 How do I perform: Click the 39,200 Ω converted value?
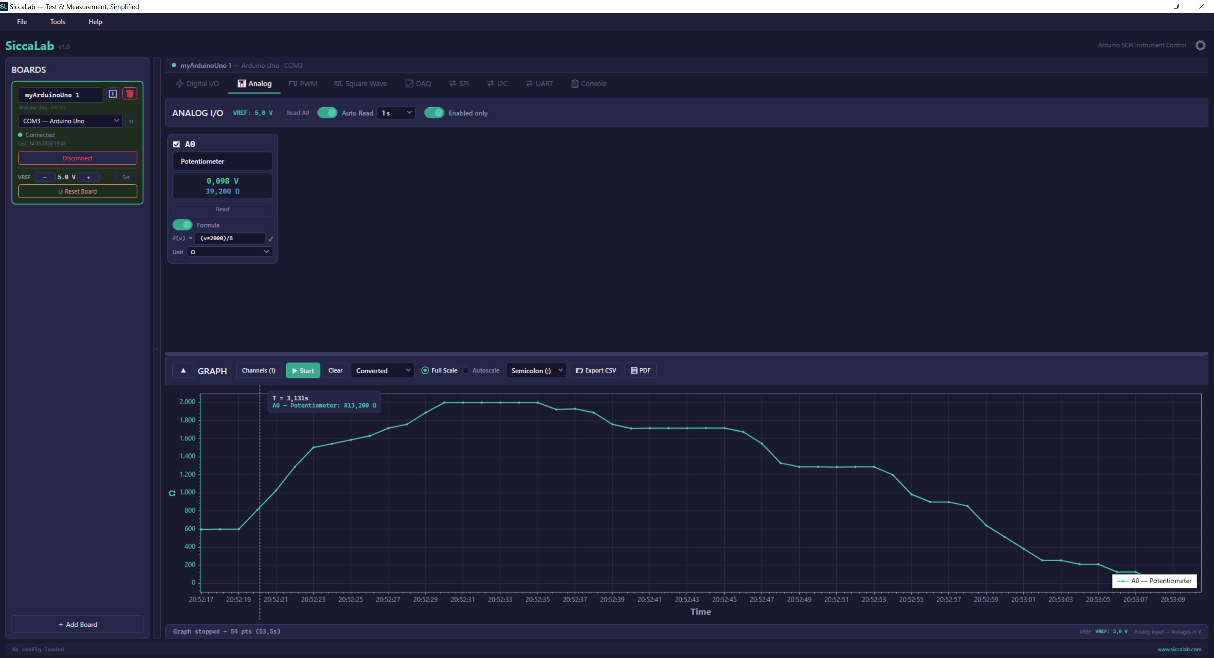coord(222,191)
